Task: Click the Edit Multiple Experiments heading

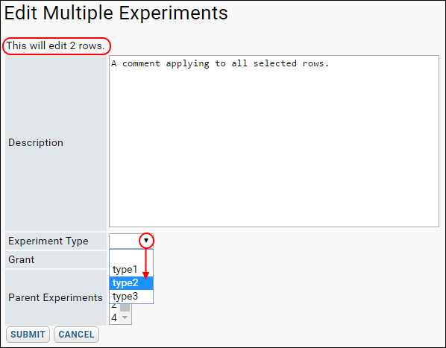Action: (x=116, y=13)
